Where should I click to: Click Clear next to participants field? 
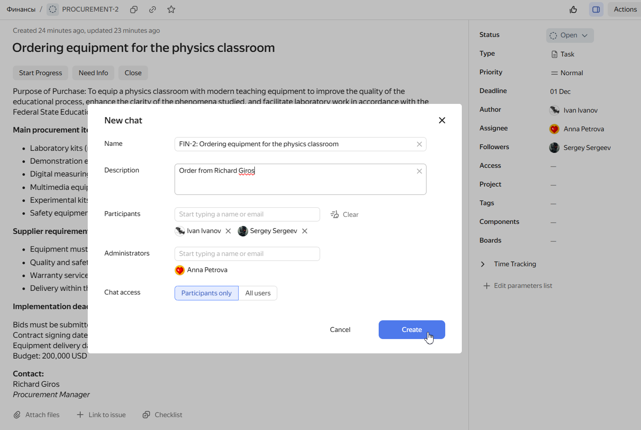coord(345,214)
